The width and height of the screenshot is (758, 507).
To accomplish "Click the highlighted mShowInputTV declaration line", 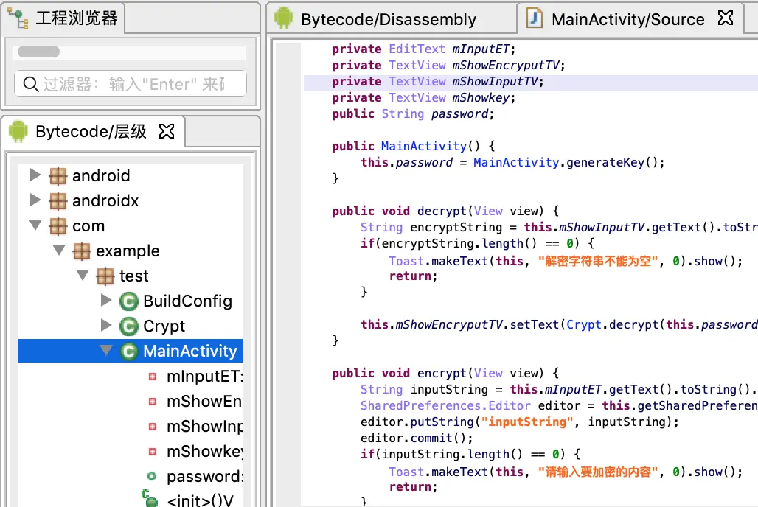I will [530, 82].
